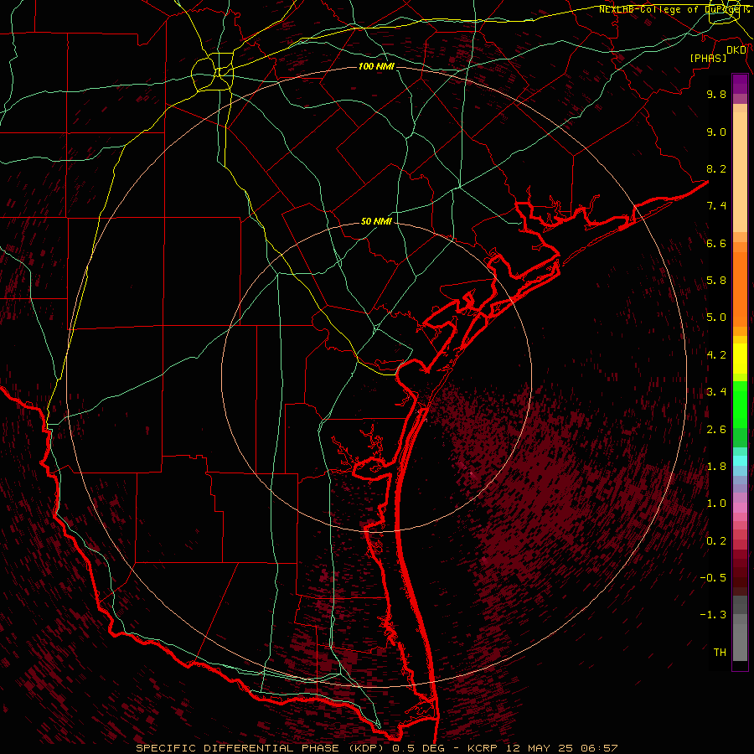Click the 7.4 value on color scale

pos(716,206)
